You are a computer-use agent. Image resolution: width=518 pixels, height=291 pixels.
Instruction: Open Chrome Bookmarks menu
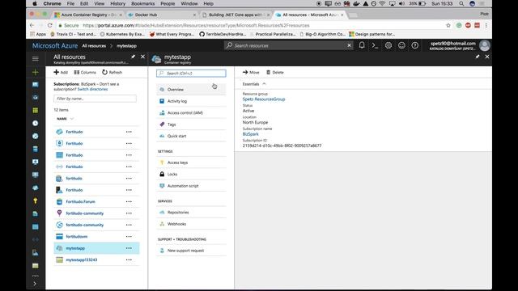point(142,3)
